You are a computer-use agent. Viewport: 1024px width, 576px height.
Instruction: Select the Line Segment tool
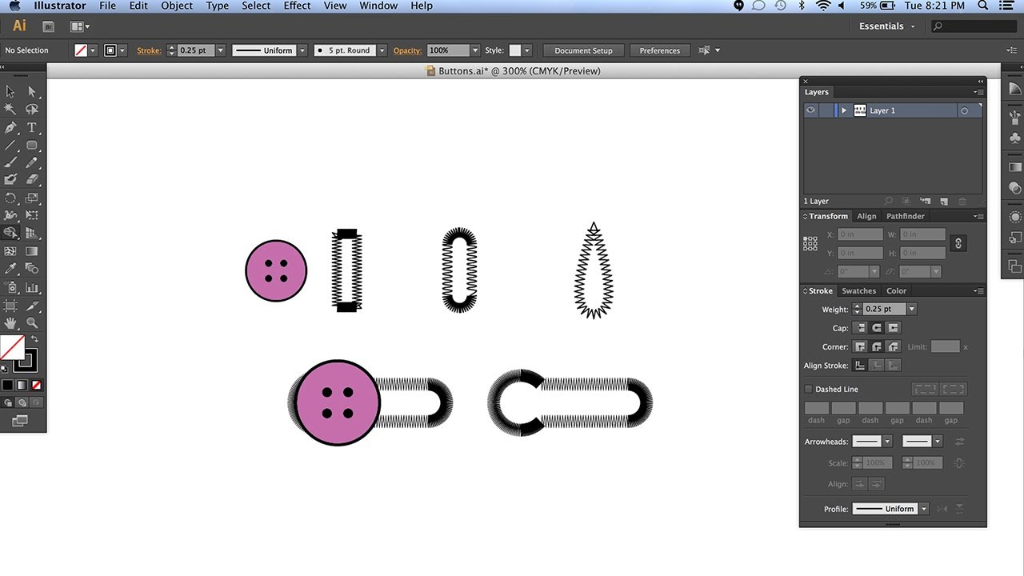tap(10, 145)
